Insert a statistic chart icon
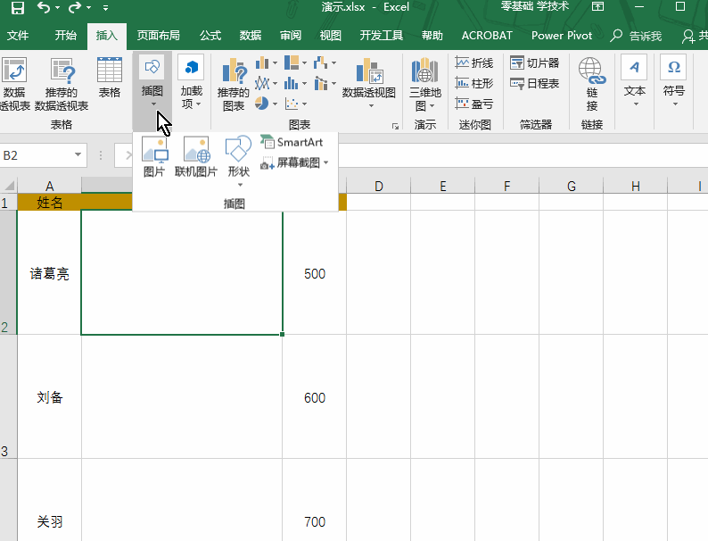 [292, 83]
